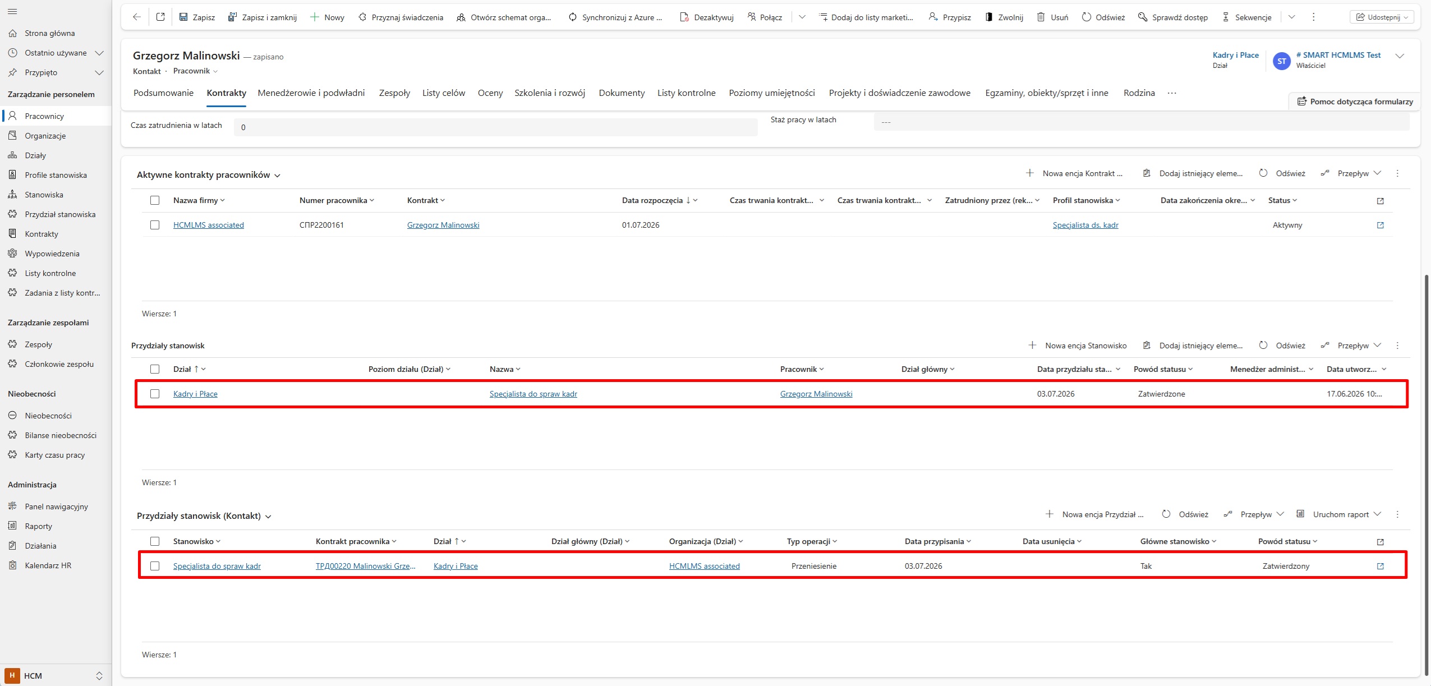Open the hamburger navigation menu icon

(x=12, y=11)
